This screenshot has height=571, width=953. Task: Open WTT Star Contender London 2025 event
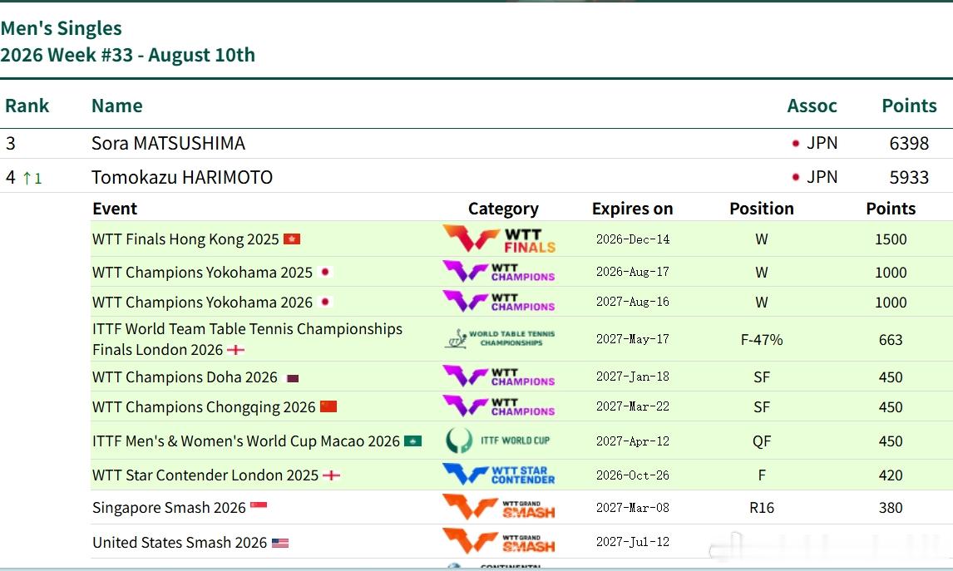(x=205, y=475)
